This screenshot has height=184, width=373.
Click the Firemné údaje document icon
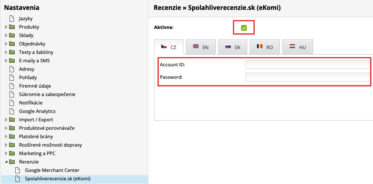pyautogui.click(x=12, y=86)
